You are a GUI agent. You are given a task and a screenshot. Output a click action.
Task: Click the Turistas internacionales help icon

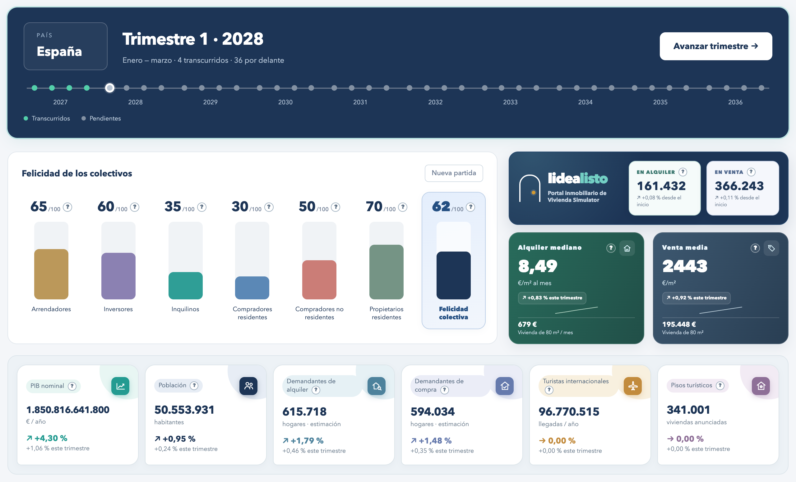pos(549,390)
